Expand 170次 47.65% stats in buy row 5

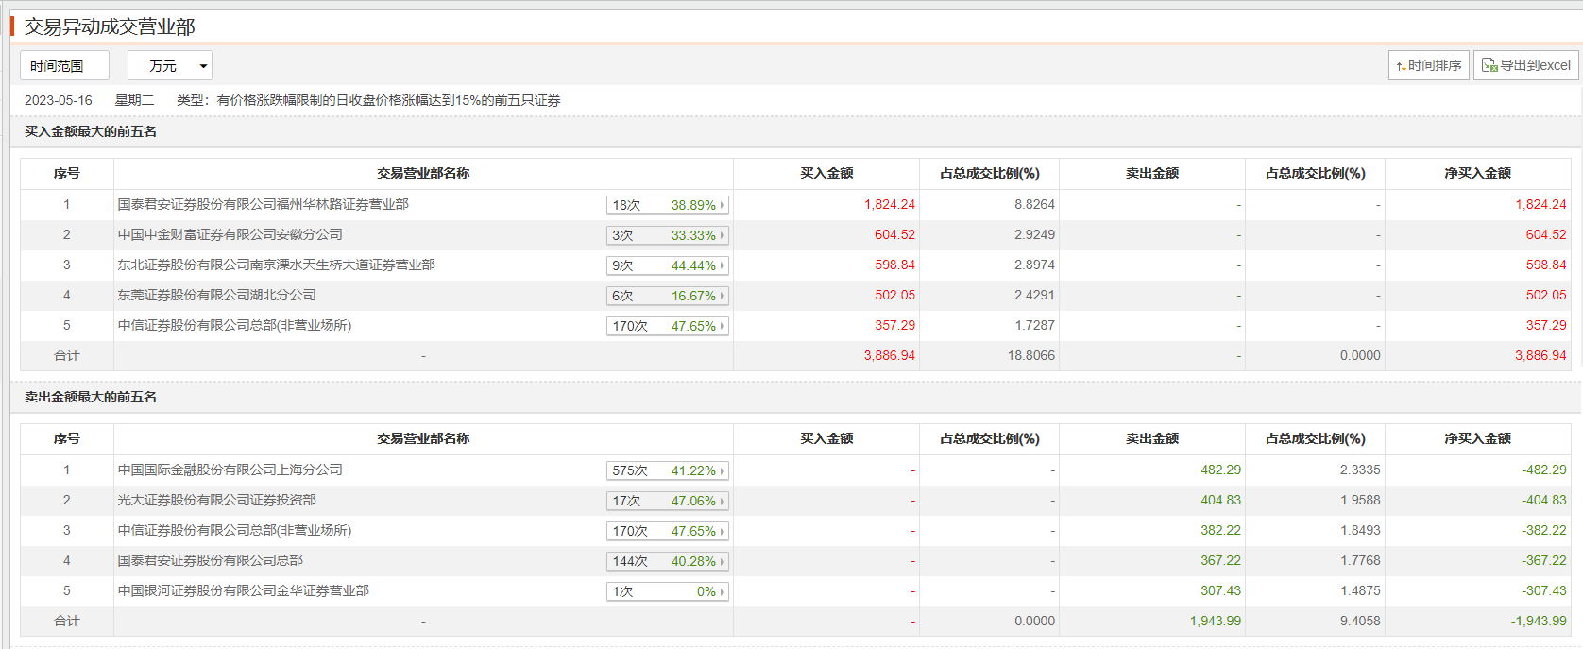(x=667, y=326)
